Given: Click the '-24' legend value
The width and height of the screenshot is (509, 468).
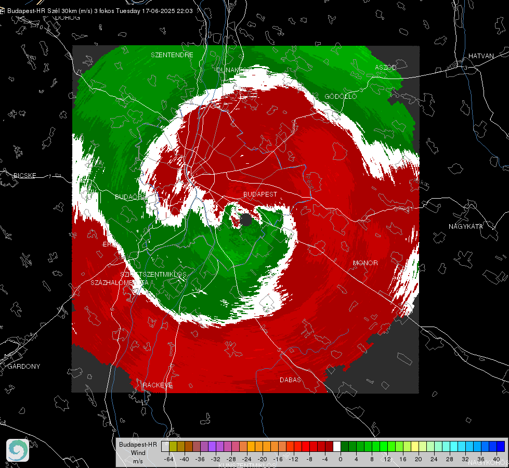Looking at the screenshot, I should point(247,459).
